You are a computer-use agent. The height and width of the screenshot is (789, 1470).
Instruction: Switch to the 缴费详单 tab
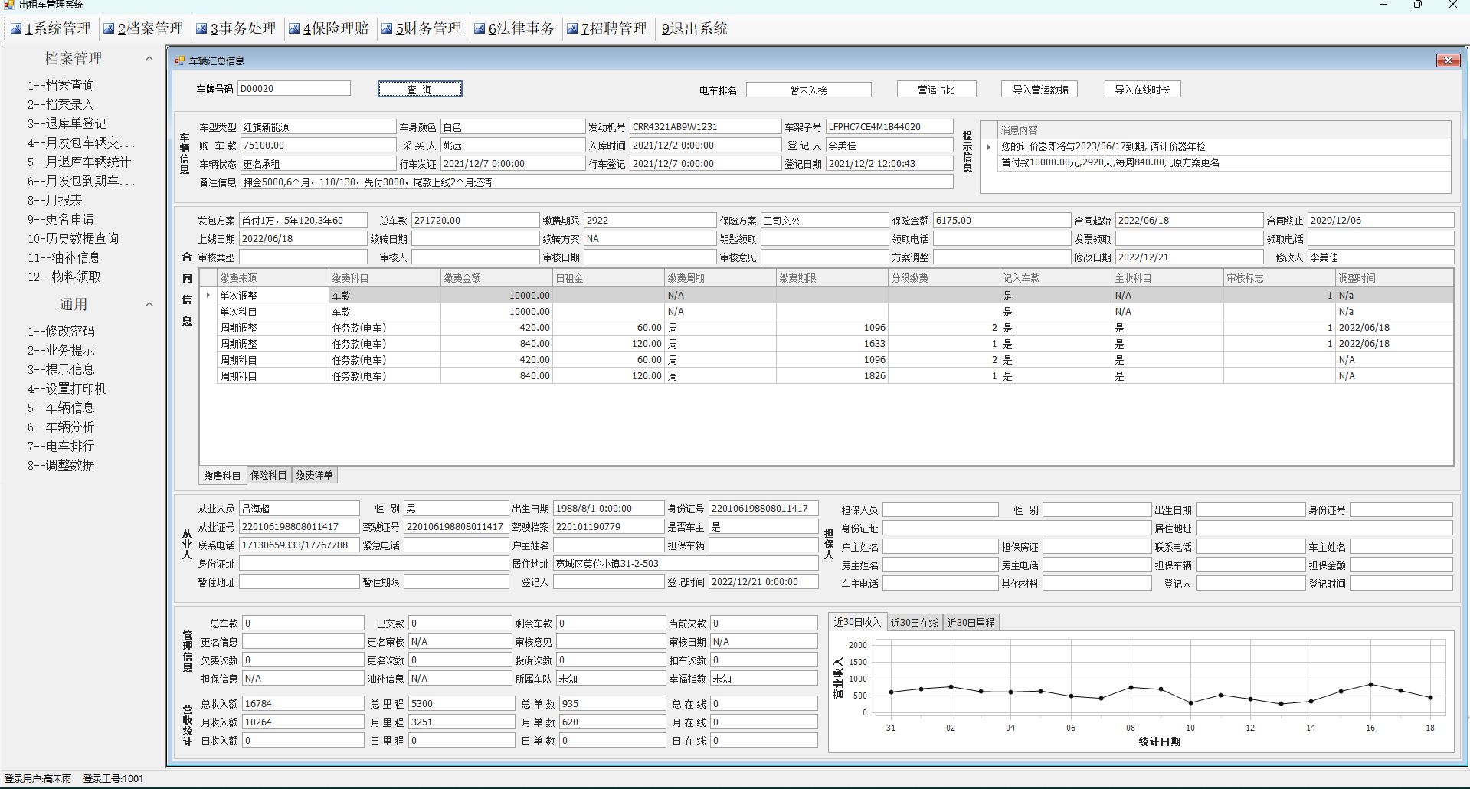pos(314,475)
